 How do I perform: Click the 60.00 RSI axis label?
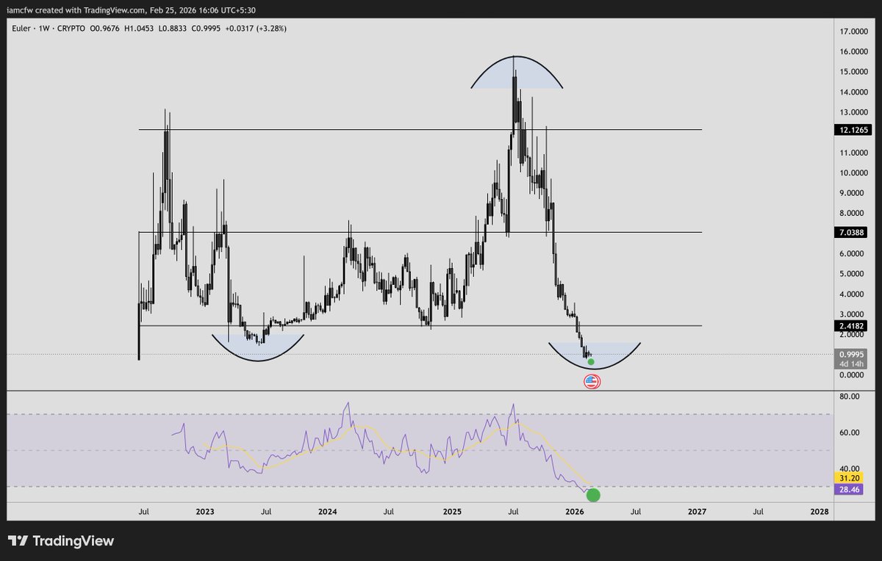[x=851, y=432]
